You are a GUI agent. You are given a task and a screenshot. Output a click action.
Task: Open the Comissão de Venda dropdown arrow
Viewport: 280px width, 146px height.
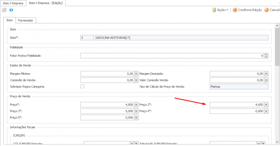pos(136,80)
